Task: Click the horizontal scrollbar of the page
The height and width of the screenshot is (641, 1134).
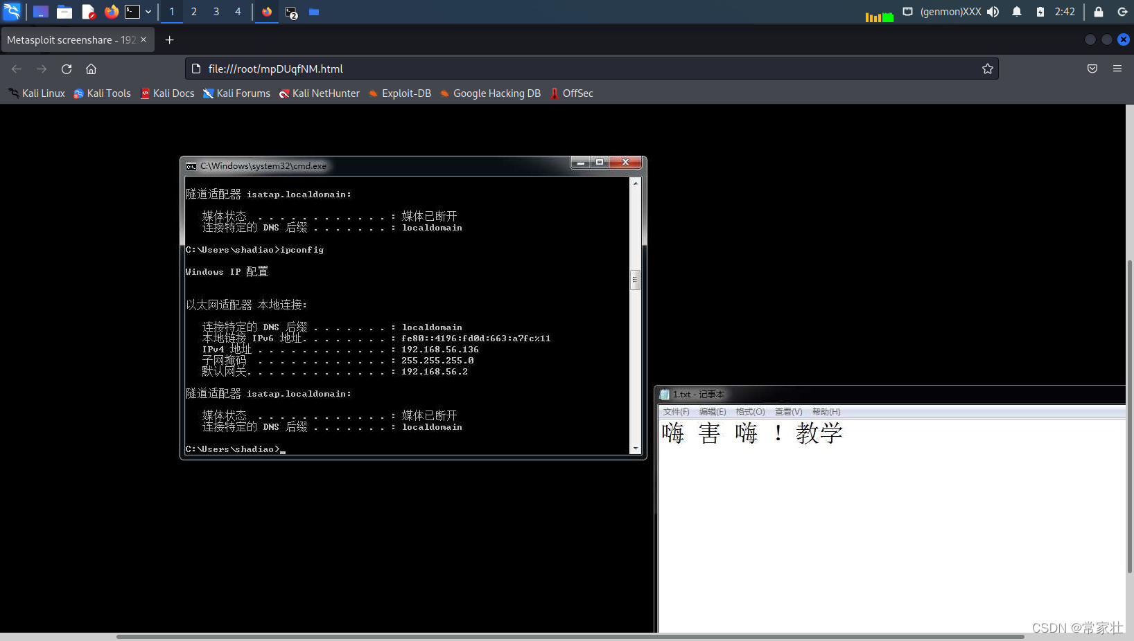Action: [x=570, y=636]
